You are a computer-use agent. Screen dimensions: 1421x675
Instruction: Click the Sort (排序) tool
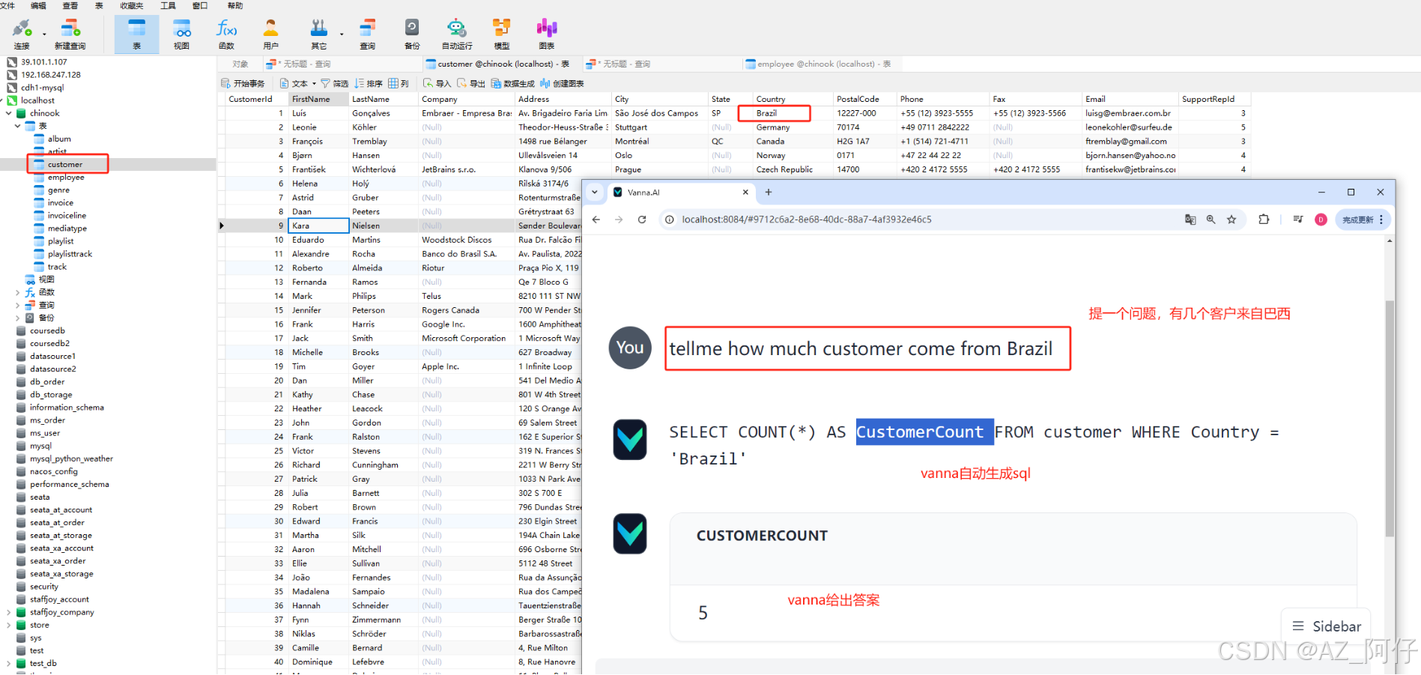click(369, 83)
